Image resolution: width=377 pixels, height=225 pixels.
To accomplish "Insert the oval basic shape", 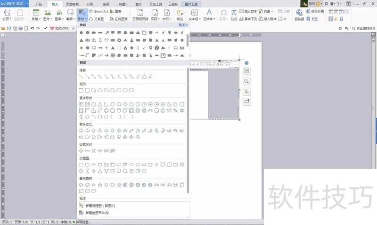I will [x=93, y=104].
